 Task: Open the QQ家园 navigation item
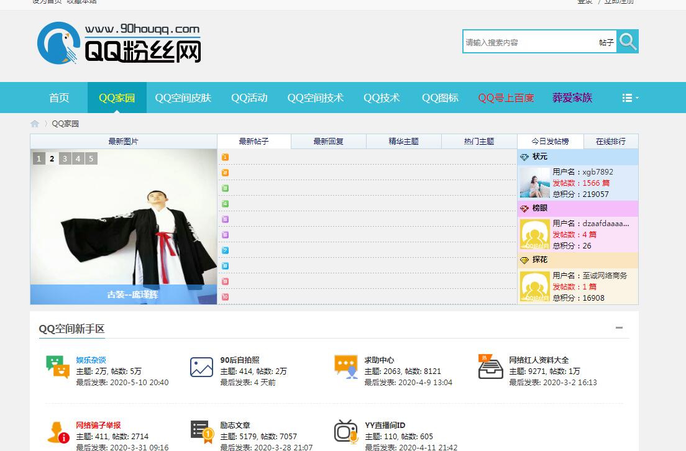(117, 98)
